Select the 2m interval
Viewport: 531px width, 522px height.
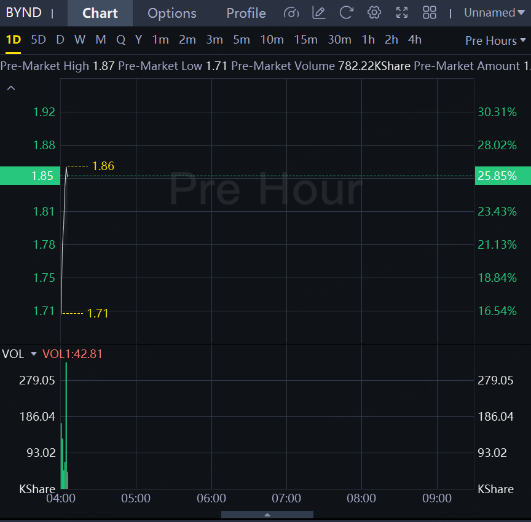point(187,40)
